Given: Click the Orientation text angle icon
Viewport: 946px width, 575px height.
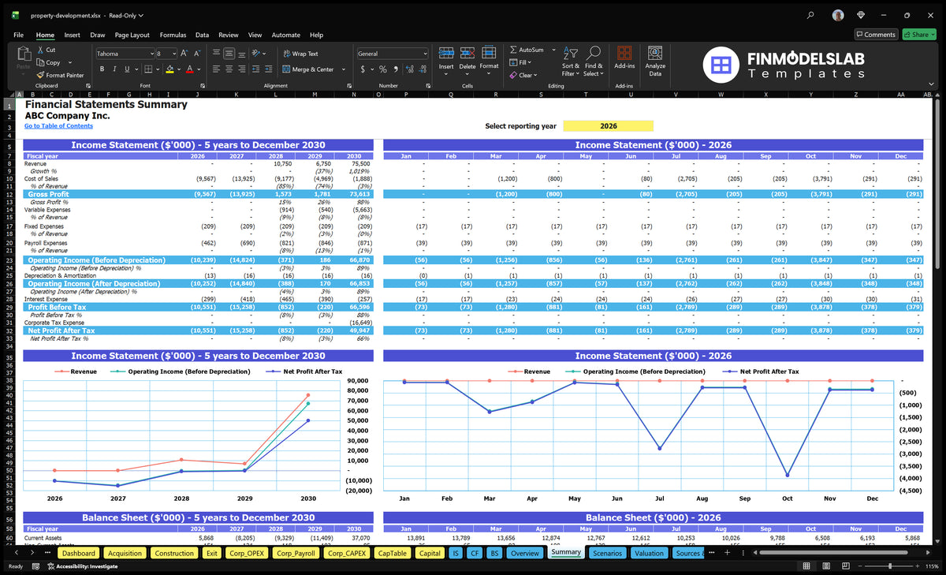Looking at the screenshot, I should (x=257, y=54).
